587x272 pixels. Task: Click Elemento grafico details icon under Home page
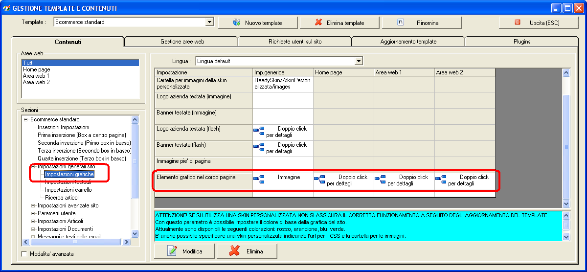(x=319, y=179)
